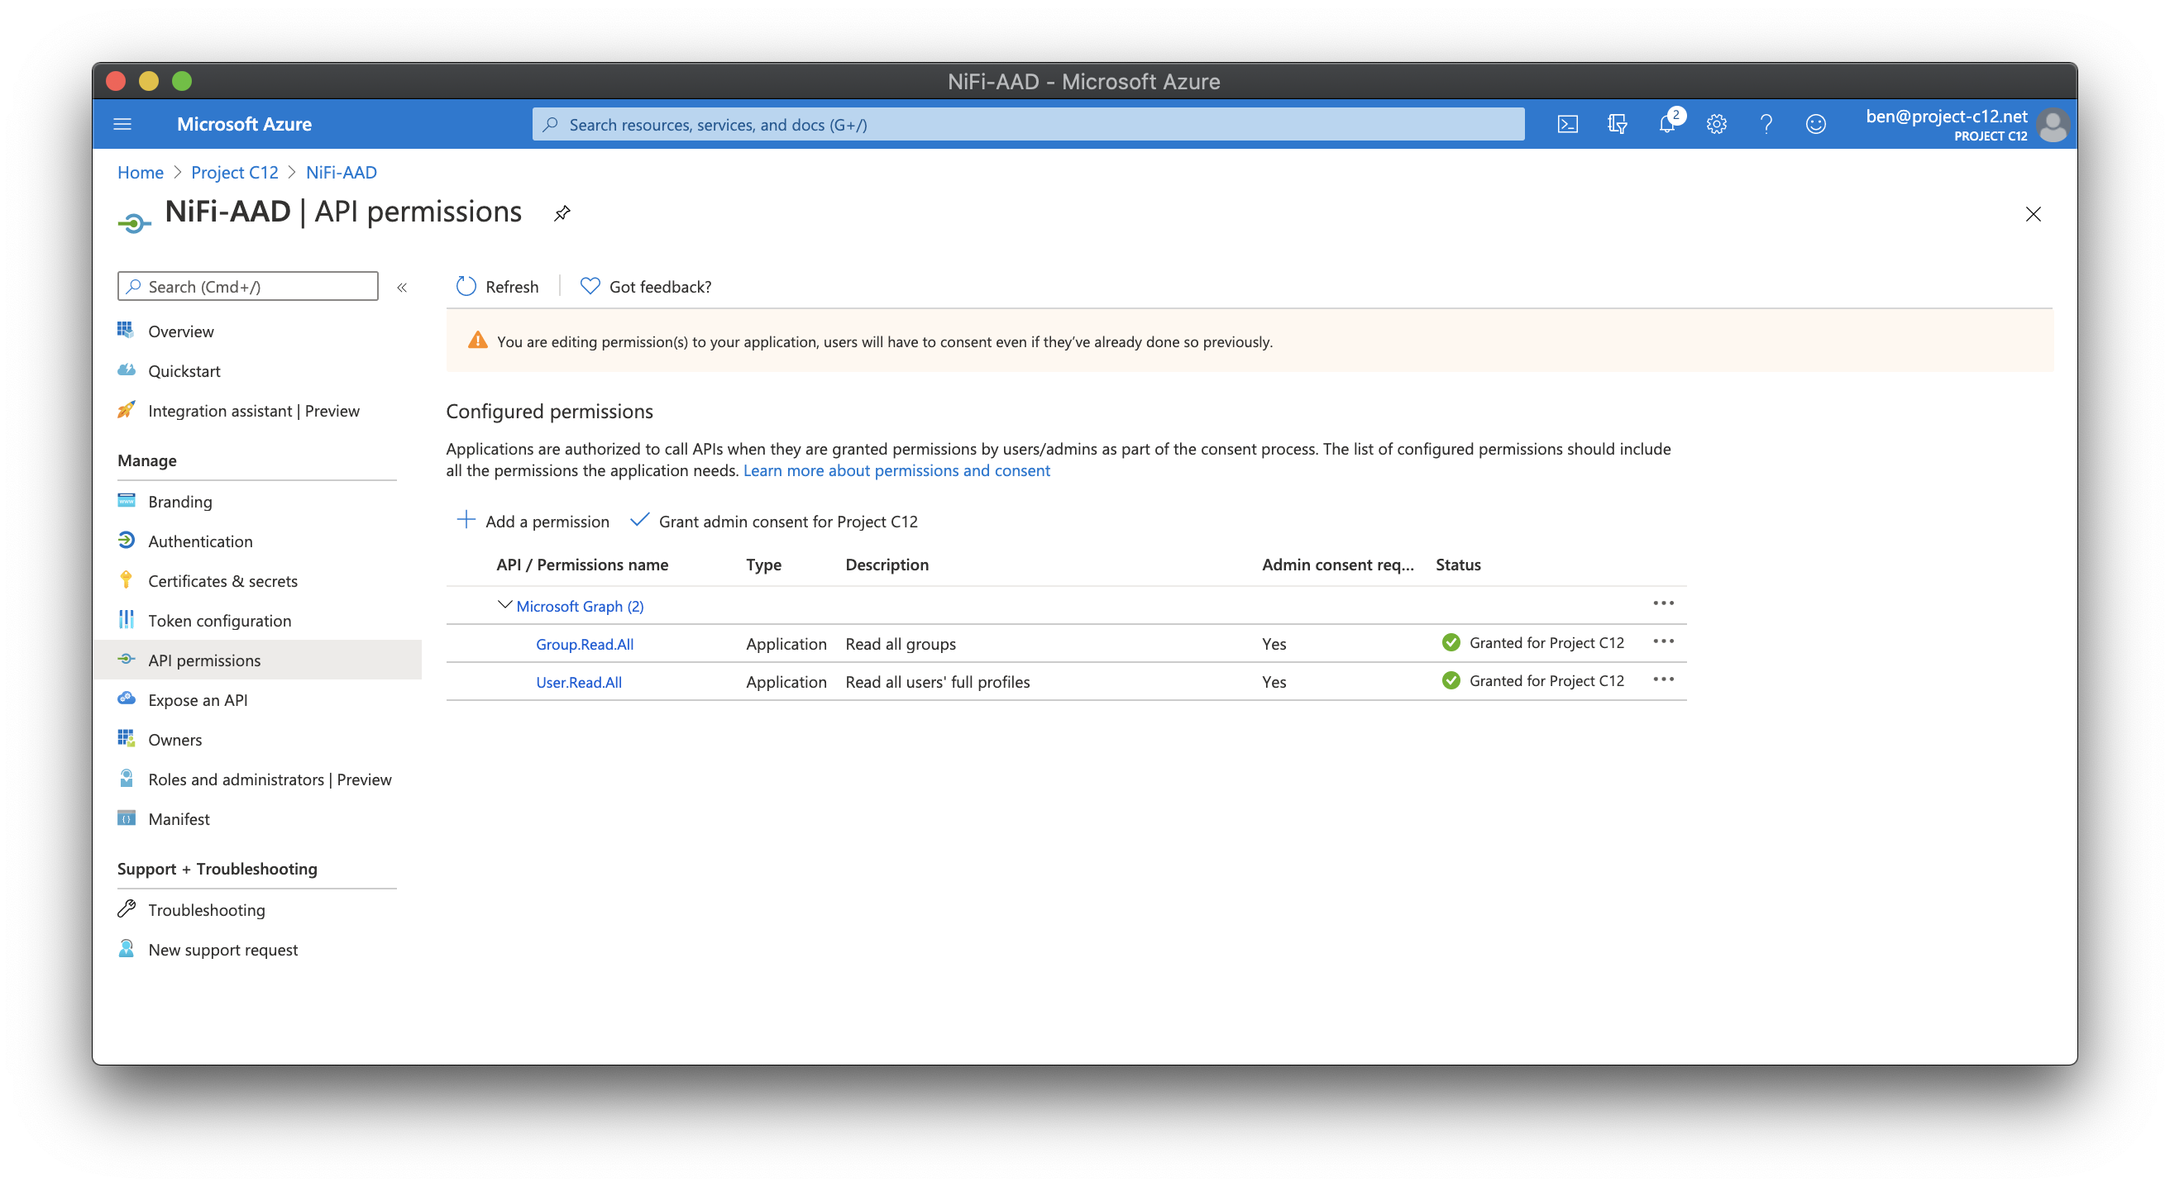Open the Directory + subscription filter icon
The image size is (2170, 1187).
[1617, 125]
